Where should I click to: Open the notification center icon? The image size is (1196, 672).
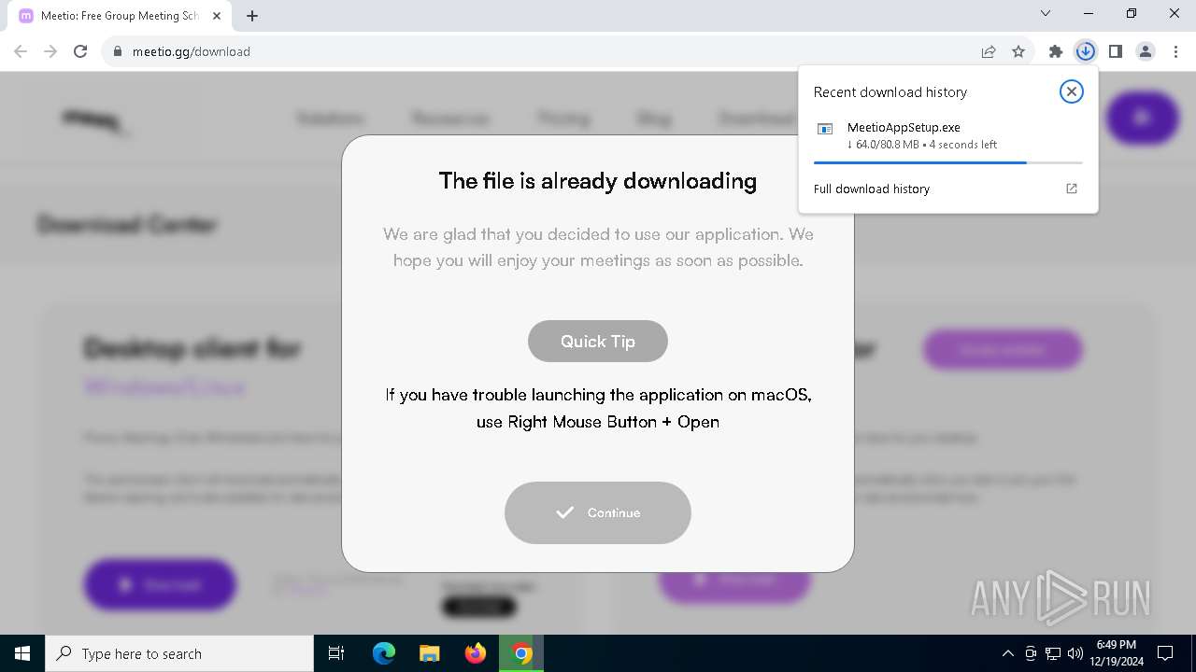coord(1165,653)
